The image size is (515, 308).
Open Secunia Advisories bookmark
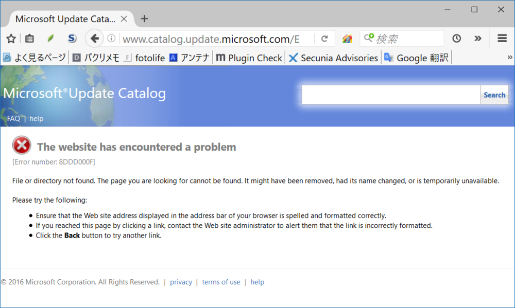click(333, 58)
